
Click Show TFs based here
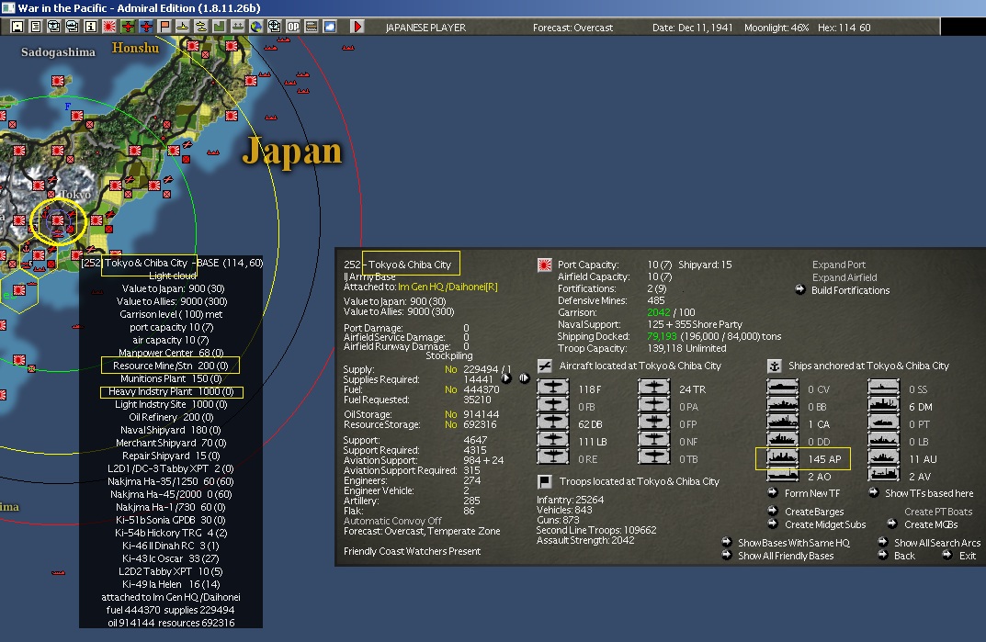click(929, 493)
